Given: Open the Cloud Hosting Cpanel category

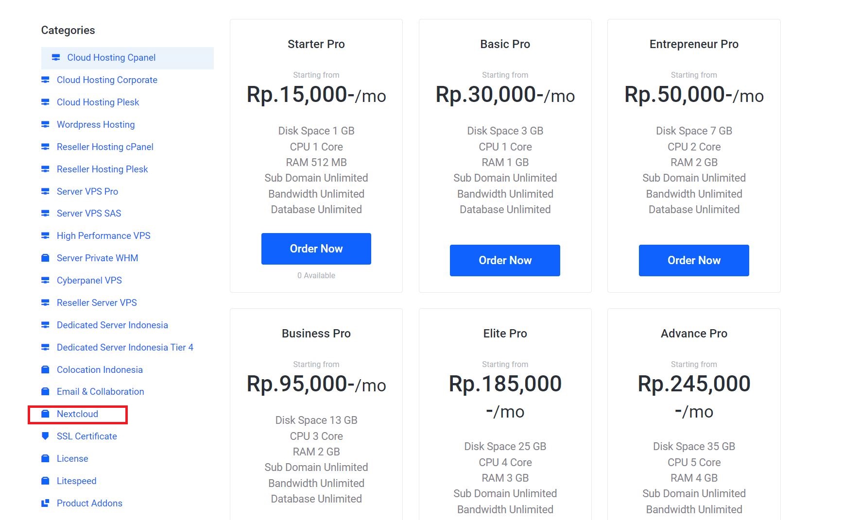Looking at the screenshot, I should click(x=111, y=57).
